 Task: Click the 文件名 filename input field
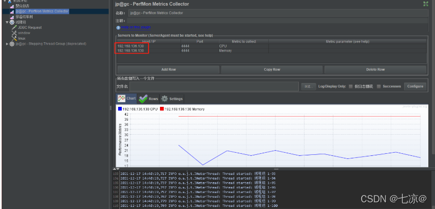[214, 87]
